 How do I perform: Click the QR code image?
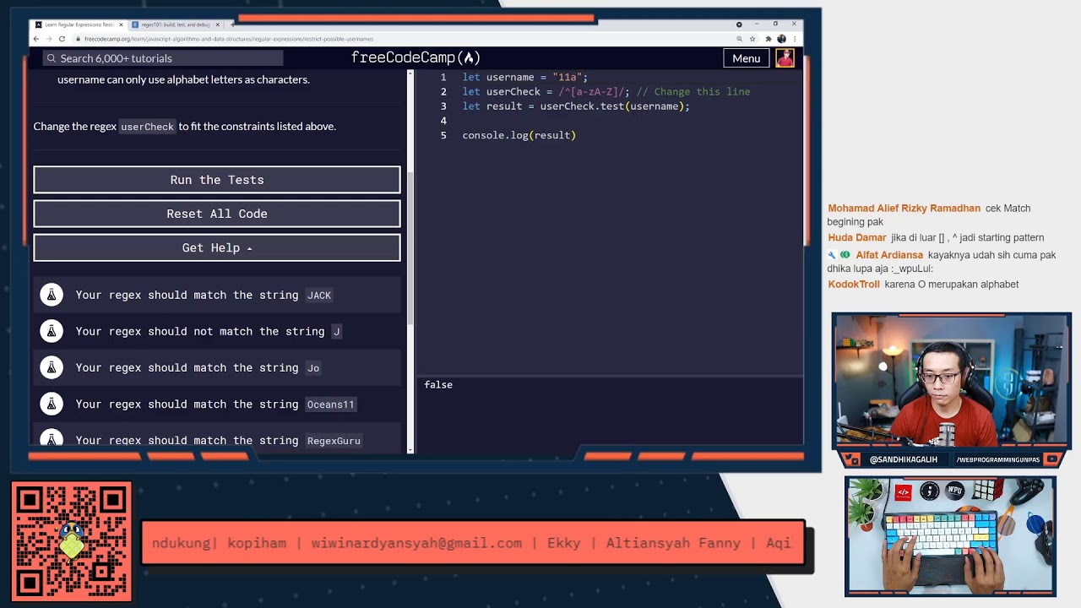72,541
